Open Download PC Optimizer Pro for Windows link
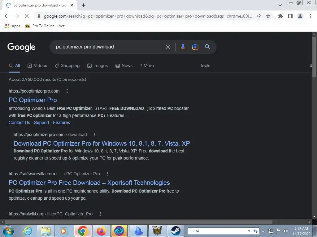This screenshot has width=317, height=237. coord(102,143)
